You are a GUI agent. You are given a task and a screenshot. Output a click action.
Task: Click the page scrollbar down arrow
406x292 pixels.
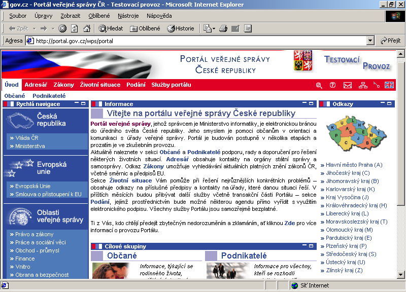(400, 275)
